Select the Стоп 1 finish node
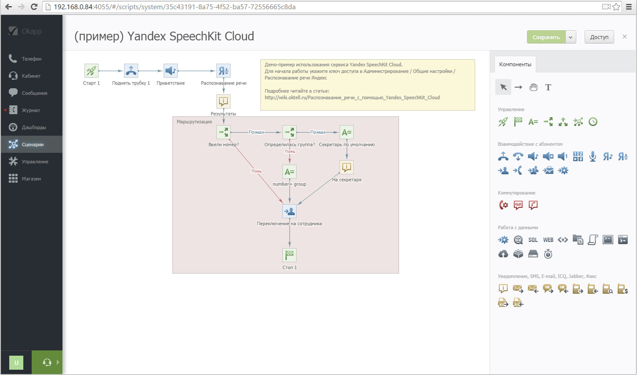 pos(289,255)
